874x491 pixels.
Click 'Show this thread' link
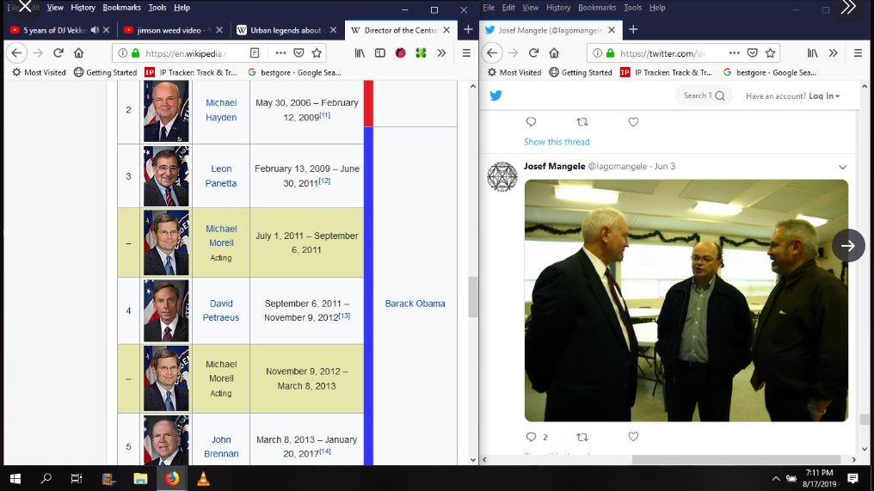[x=557, y=142]
